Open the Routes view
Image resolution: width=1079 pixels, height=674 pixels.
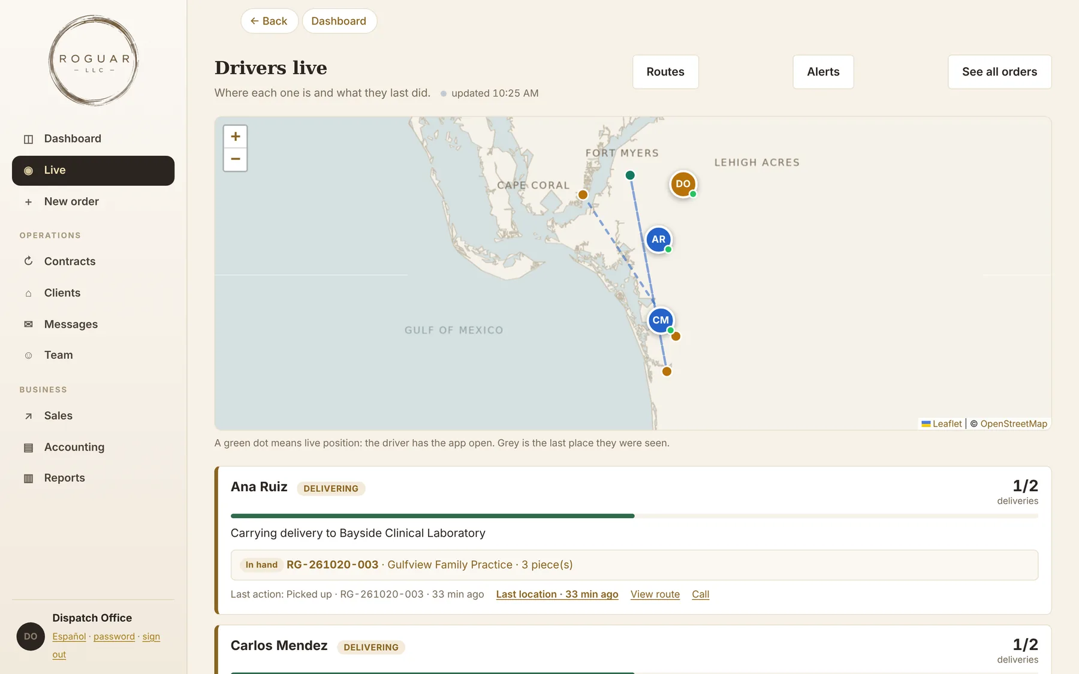(x=665, y=72)
